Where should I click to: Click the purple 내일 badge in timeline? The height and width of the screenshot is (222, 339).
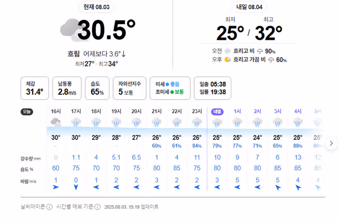(x=217, y=111)
